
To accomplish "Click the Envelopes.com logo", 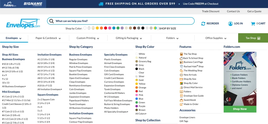I will coord(23,24).
